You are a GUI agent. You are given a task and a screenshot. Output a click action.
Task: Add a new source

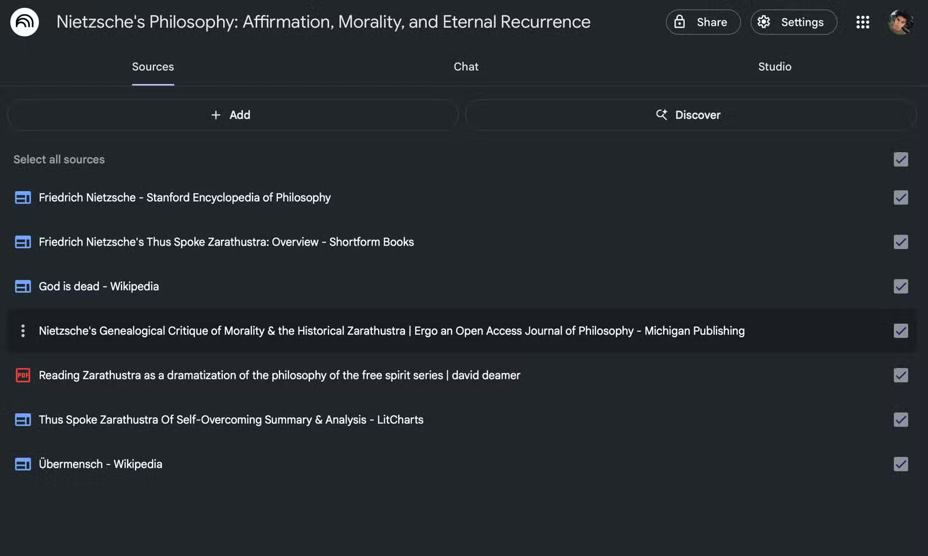point(231,115)
